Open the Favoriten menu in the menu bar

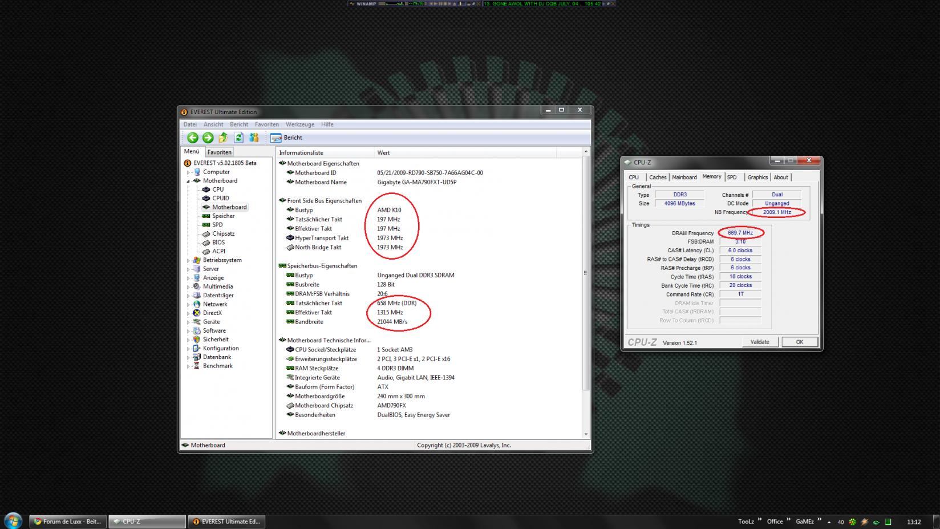(267, 124)
